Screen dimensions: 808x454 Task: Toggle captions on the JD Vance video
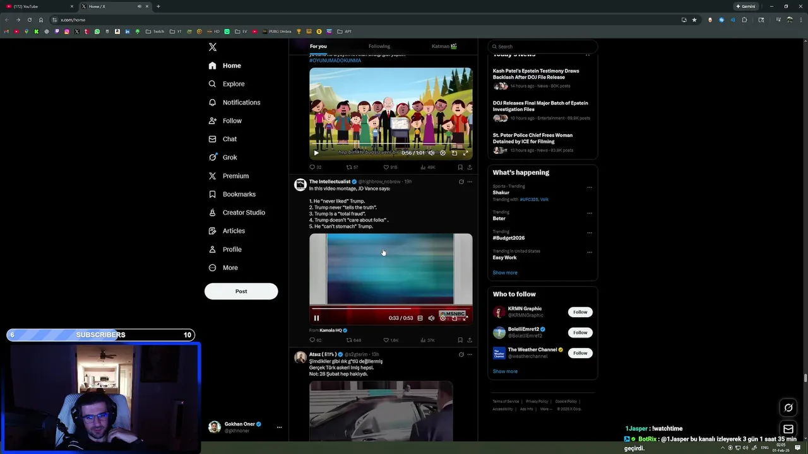click(420, 318)
